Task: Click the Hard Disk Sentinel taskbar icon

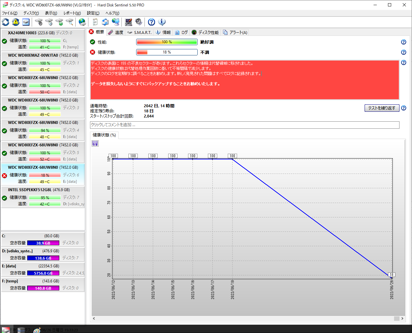Action: pyautogui.click(x=5, y=330)
